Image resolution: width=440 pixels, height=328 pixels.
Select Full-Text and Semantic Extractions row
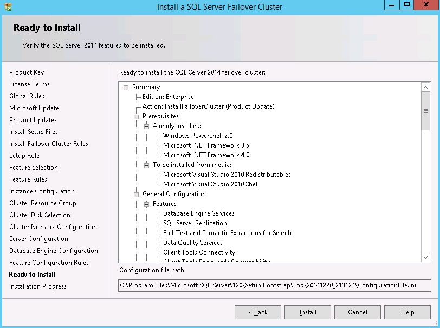tap(227, 233)
